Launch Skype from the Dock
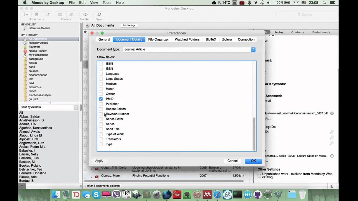The width and height of the screenshot is (358, 201). [96, 195]
